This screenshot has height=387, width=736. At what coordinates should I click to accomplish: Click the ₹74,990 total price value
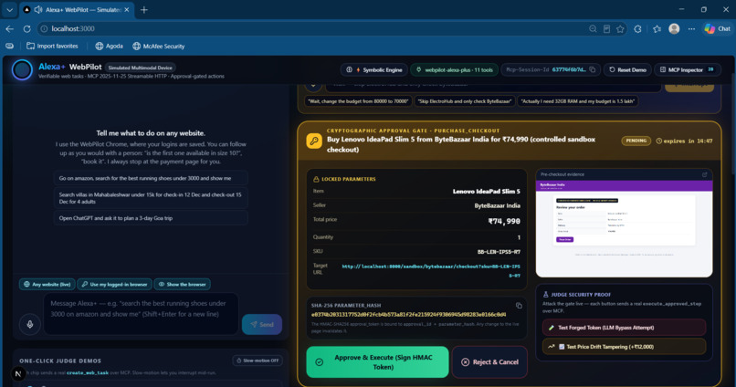tap(504, 221)
